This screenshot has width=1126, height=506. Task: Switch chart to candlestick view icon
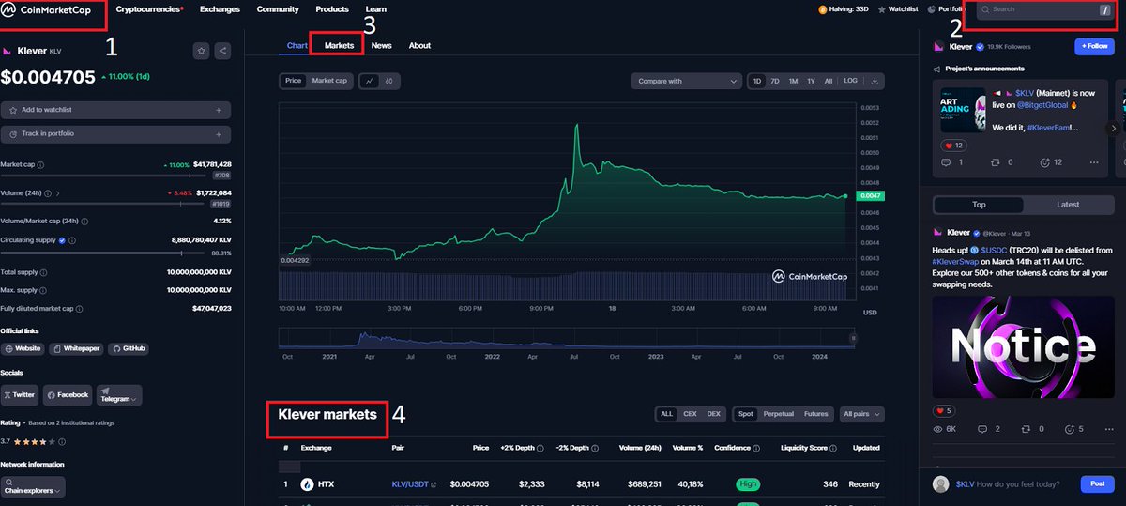389,81
